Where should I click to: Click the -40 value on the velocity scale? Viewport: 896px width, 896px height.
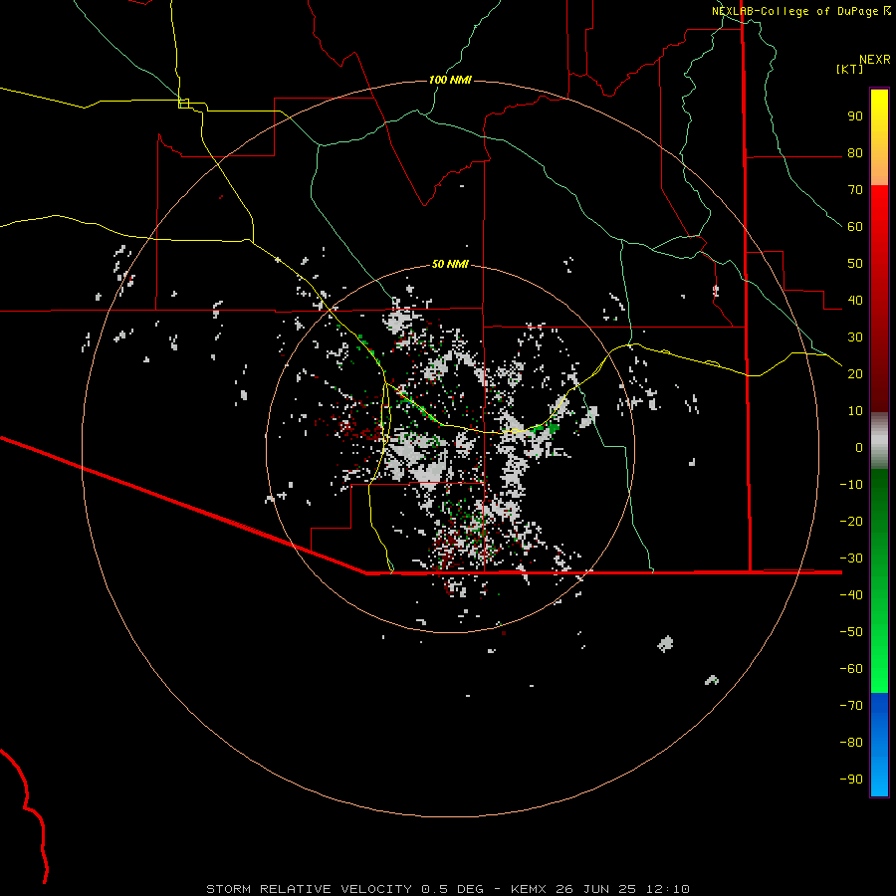[x=851, y=595]
